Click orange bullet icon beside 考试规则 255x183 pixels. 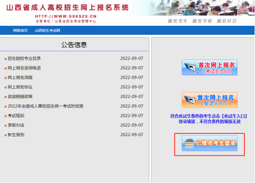pos(6,116)
